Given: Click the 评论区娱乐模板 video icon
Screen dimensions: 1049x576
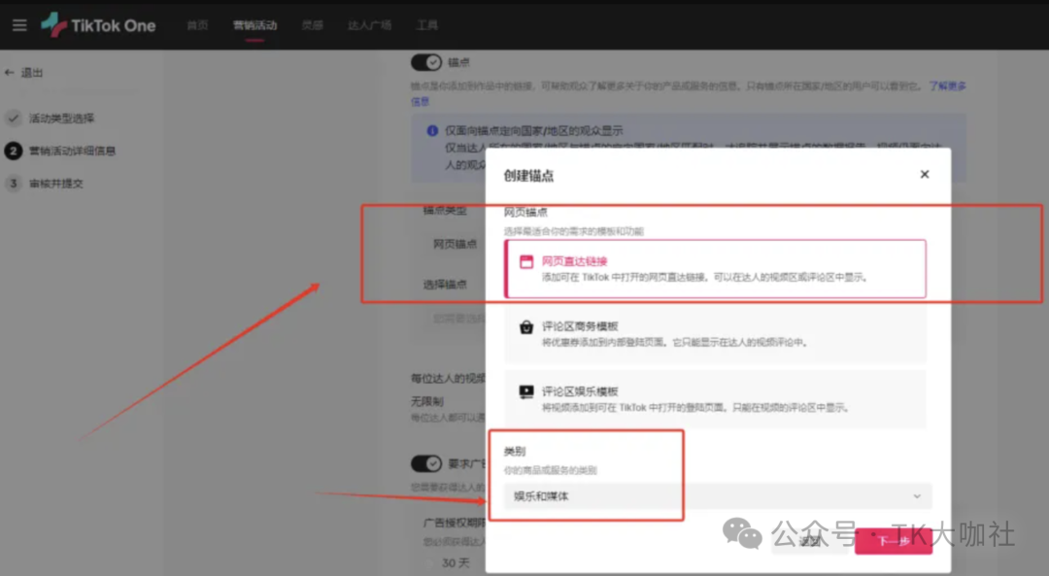Looking at the screenshot, I should point(526,392).
